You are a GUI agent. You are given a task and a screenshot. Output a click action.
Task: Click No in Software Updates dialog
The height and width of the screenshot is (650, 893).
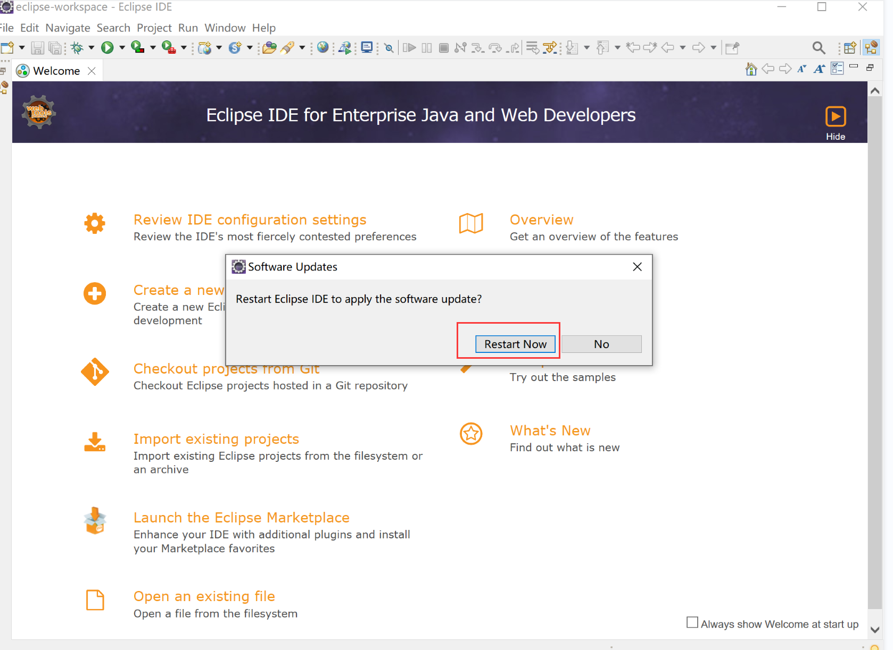coord(601,344)
